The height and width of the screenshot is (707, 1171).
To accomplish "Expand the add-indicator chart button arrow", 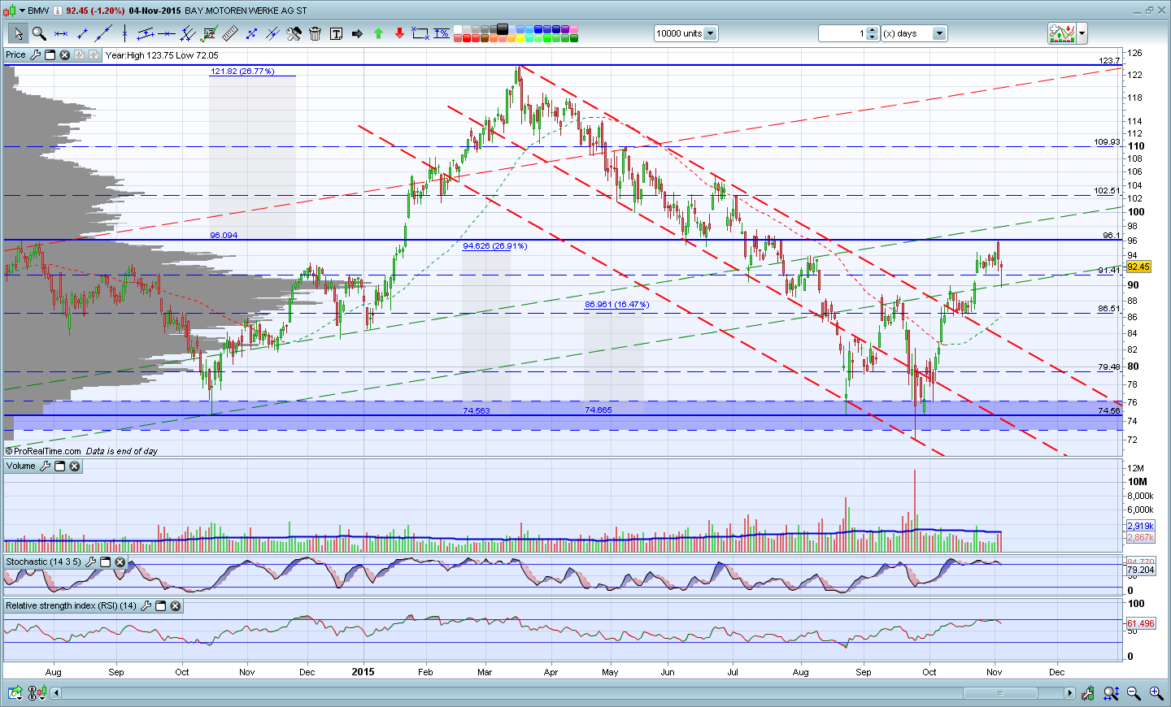I will (1082, 33).
